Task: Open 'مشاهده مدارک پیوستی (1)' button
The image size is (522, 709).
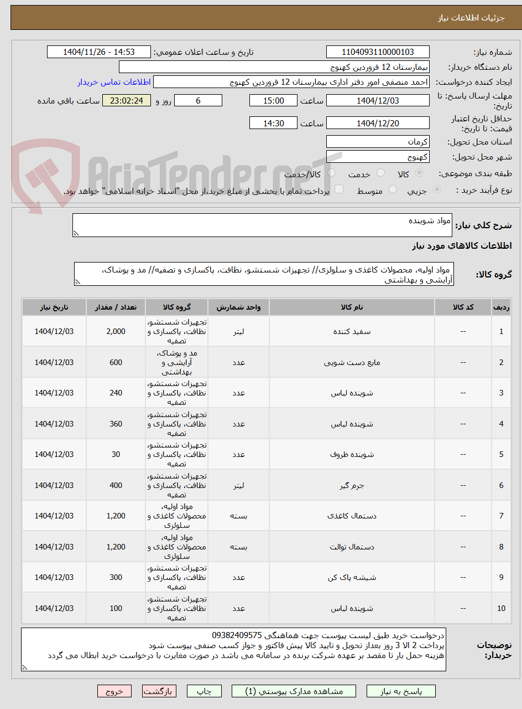Action: pos(294,691)
